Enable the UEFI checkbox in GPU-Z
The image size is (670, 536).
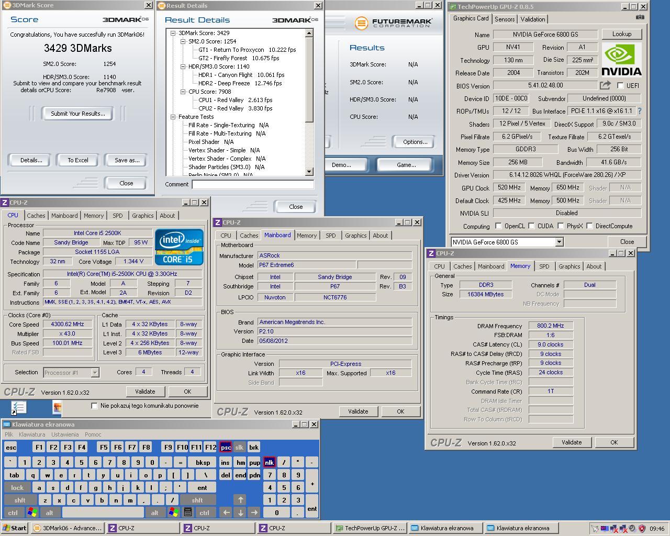coord(620,85)
